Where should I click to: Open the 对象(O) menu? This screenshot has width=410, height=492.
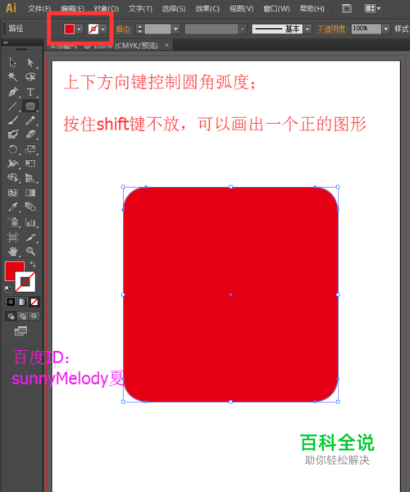click(107, 8)
